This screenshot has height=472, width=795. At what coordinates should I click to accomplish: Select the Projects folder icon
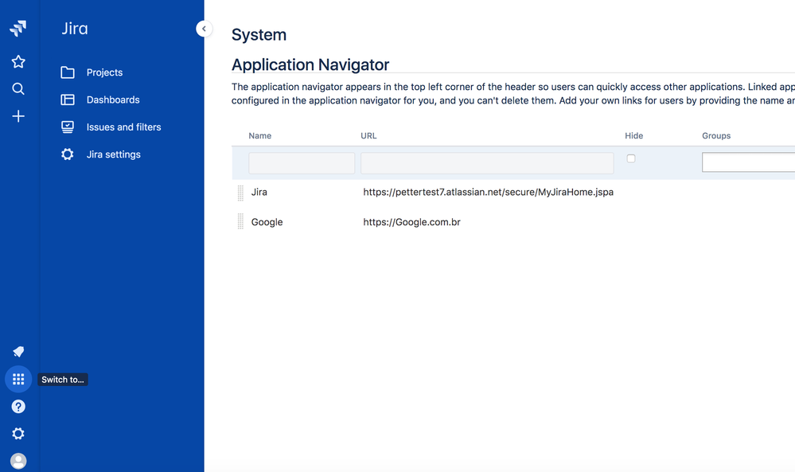(x=68, y=72)
